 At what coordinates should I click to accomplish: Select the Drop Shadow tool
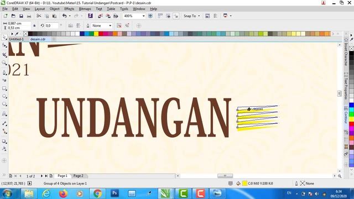(x=4, y=142)
